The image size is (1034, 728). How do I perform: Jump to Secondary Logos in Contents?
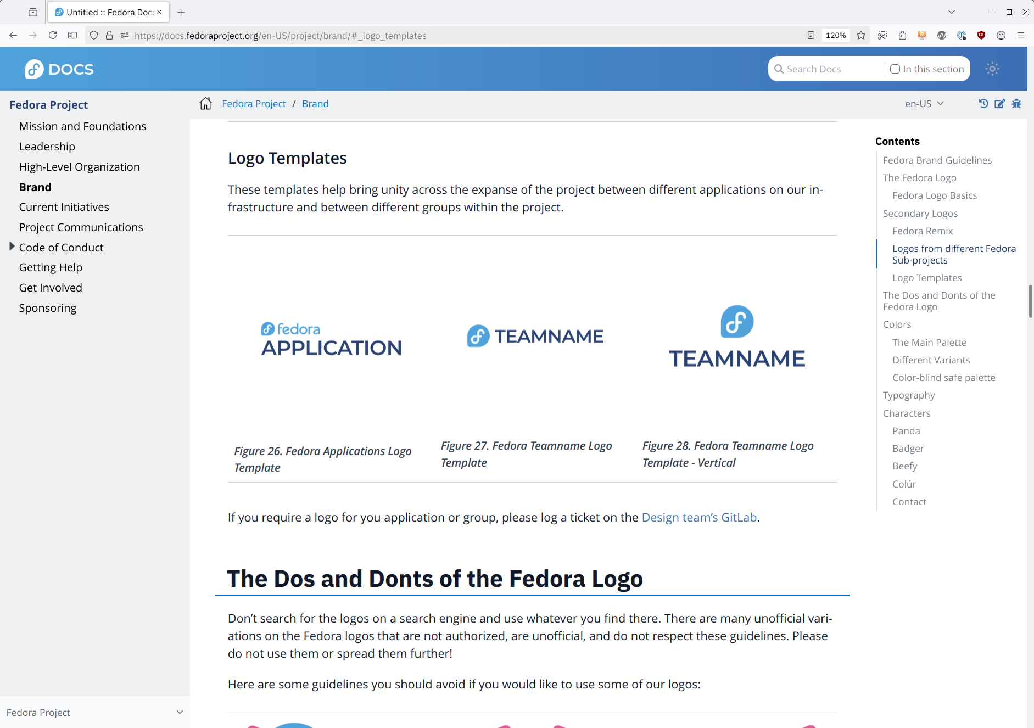[x=920, y=214]
